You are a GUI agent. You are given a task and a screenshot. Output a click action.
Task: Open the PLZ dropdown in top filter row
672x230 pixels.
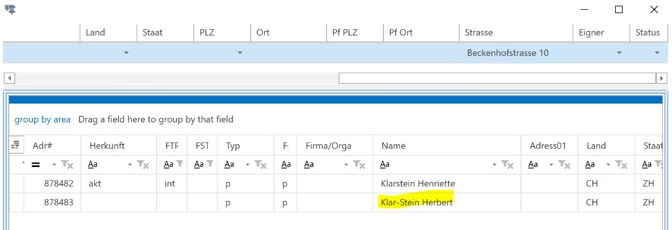[240, 53]
